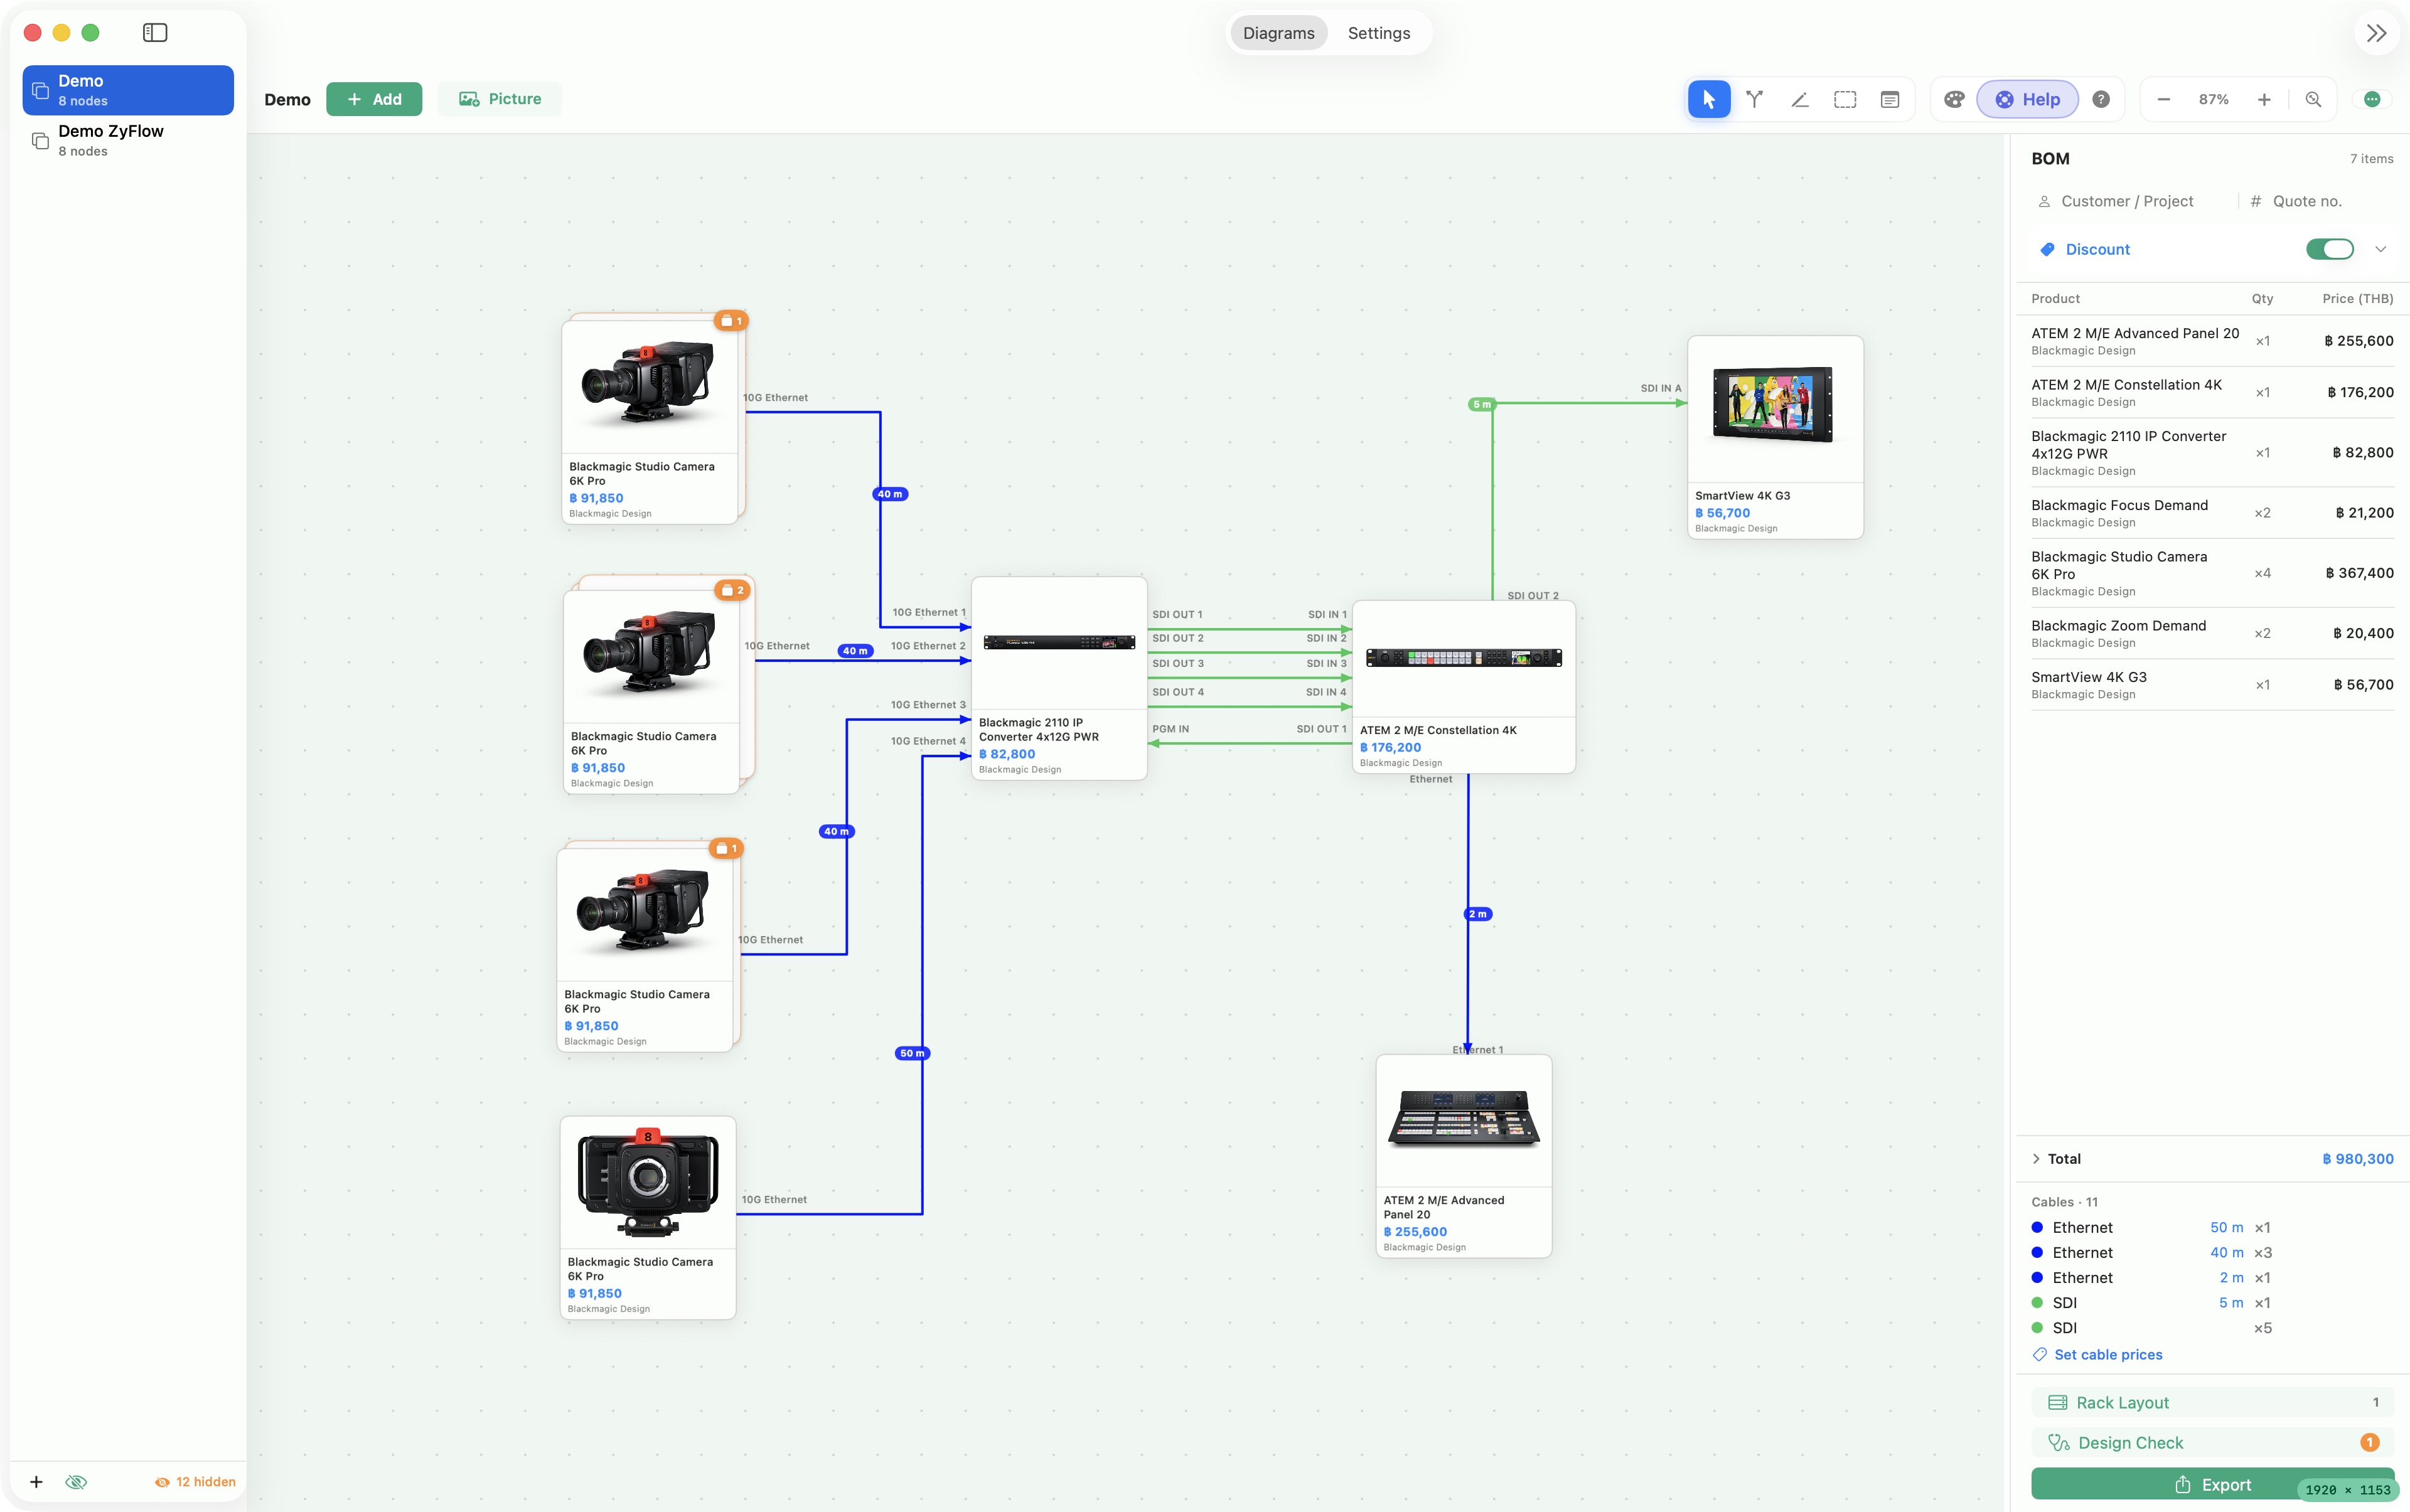Select the note text panel tool

click(x=1890, y=99)
